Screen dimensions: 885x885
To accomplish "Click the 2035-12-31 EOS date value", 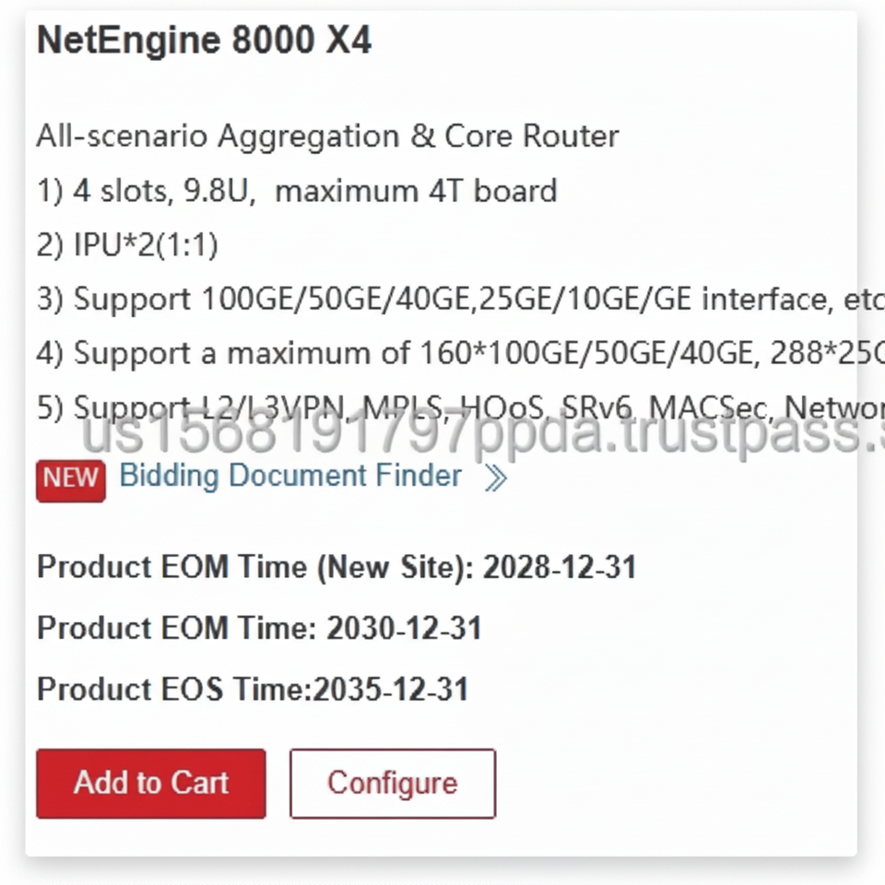I will [391, 690].
